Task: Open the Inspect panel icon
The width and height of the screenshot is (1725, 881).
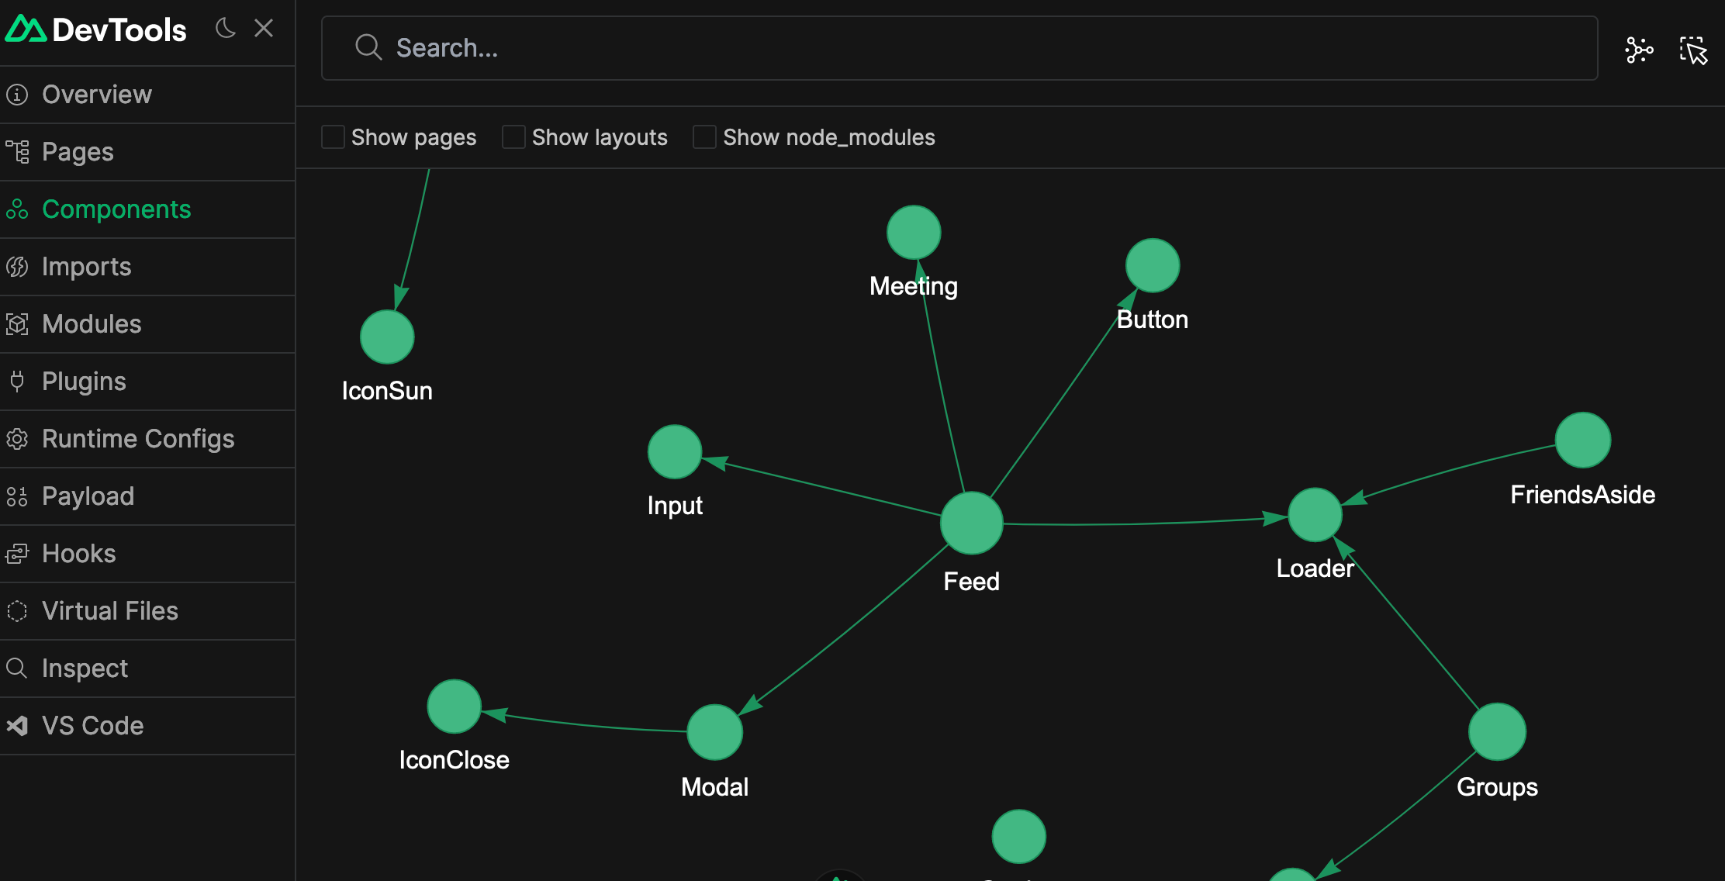Action: tap(17, 669)
